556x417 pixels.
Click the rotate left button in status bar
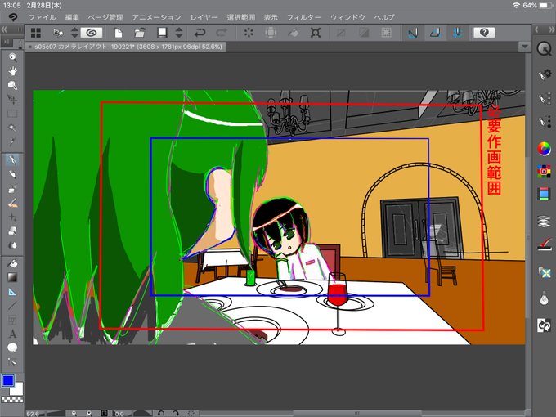[160, 413]
